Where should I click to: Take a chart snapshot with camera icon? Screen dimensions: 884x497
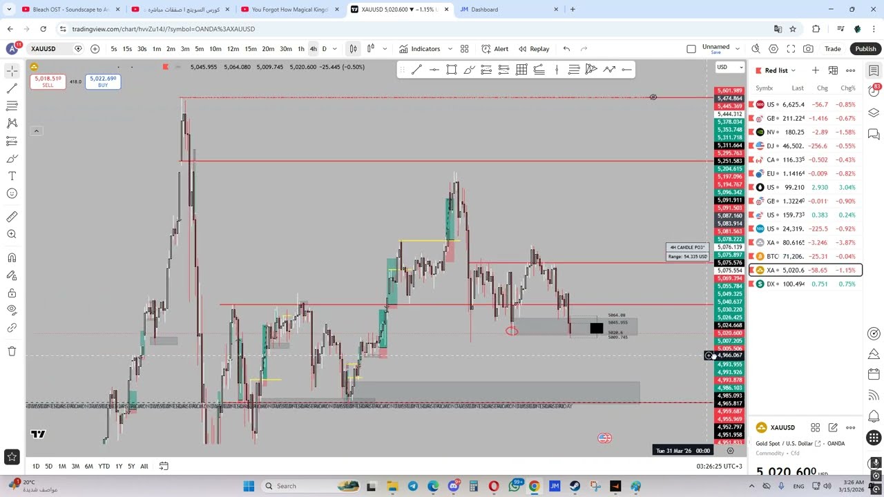tap(808, 49)
